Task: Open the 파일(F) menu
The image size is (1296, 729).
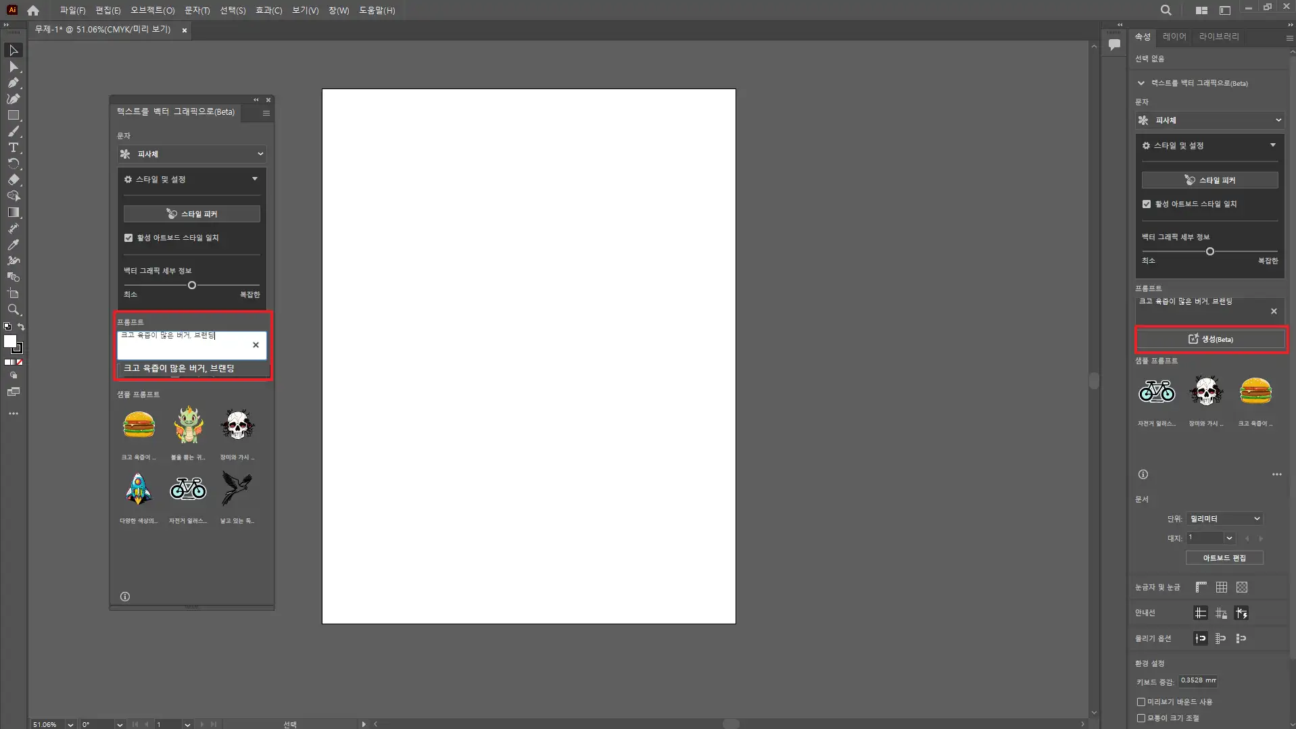Action: (x=72, y=10)
